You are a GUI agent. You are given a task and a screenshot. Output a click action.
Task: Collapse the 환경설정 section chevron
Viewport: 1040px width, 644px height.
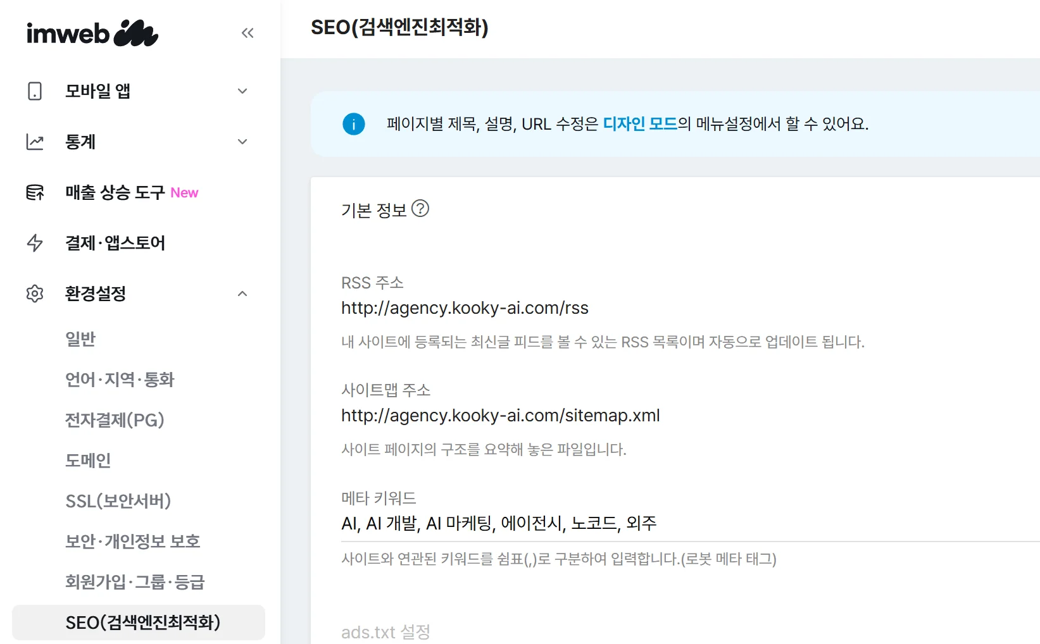pyautogui.click(x=242, y=294)
